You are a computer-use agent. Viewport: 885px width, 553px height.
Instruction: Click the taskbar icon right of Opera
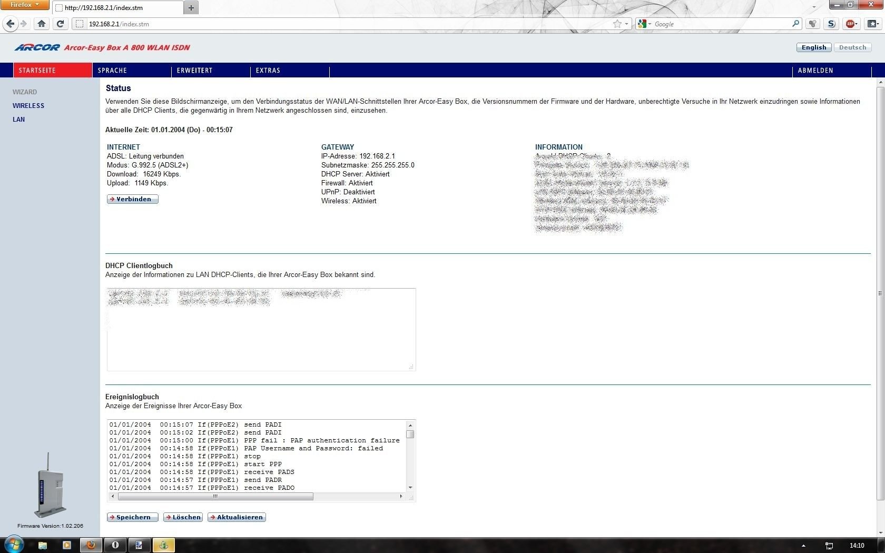tap(139, 545)
